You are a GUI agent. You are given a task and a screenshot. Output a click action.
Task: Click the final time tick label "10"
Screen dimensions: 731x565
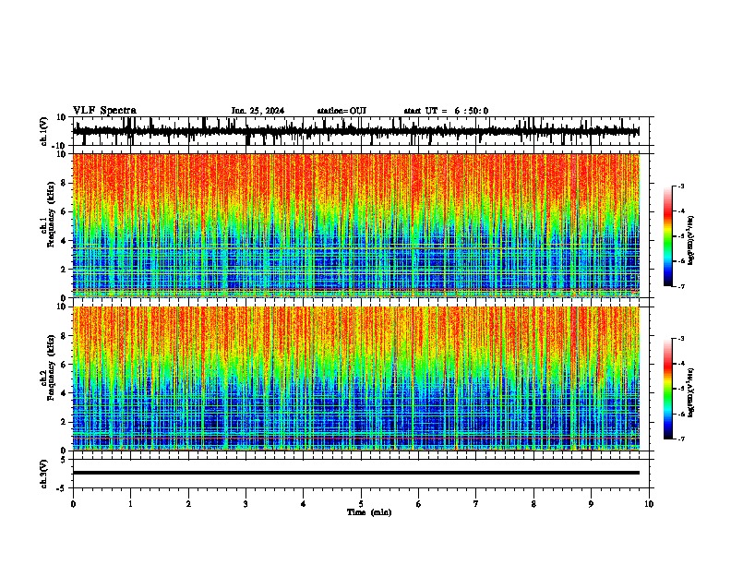(649, 504)
